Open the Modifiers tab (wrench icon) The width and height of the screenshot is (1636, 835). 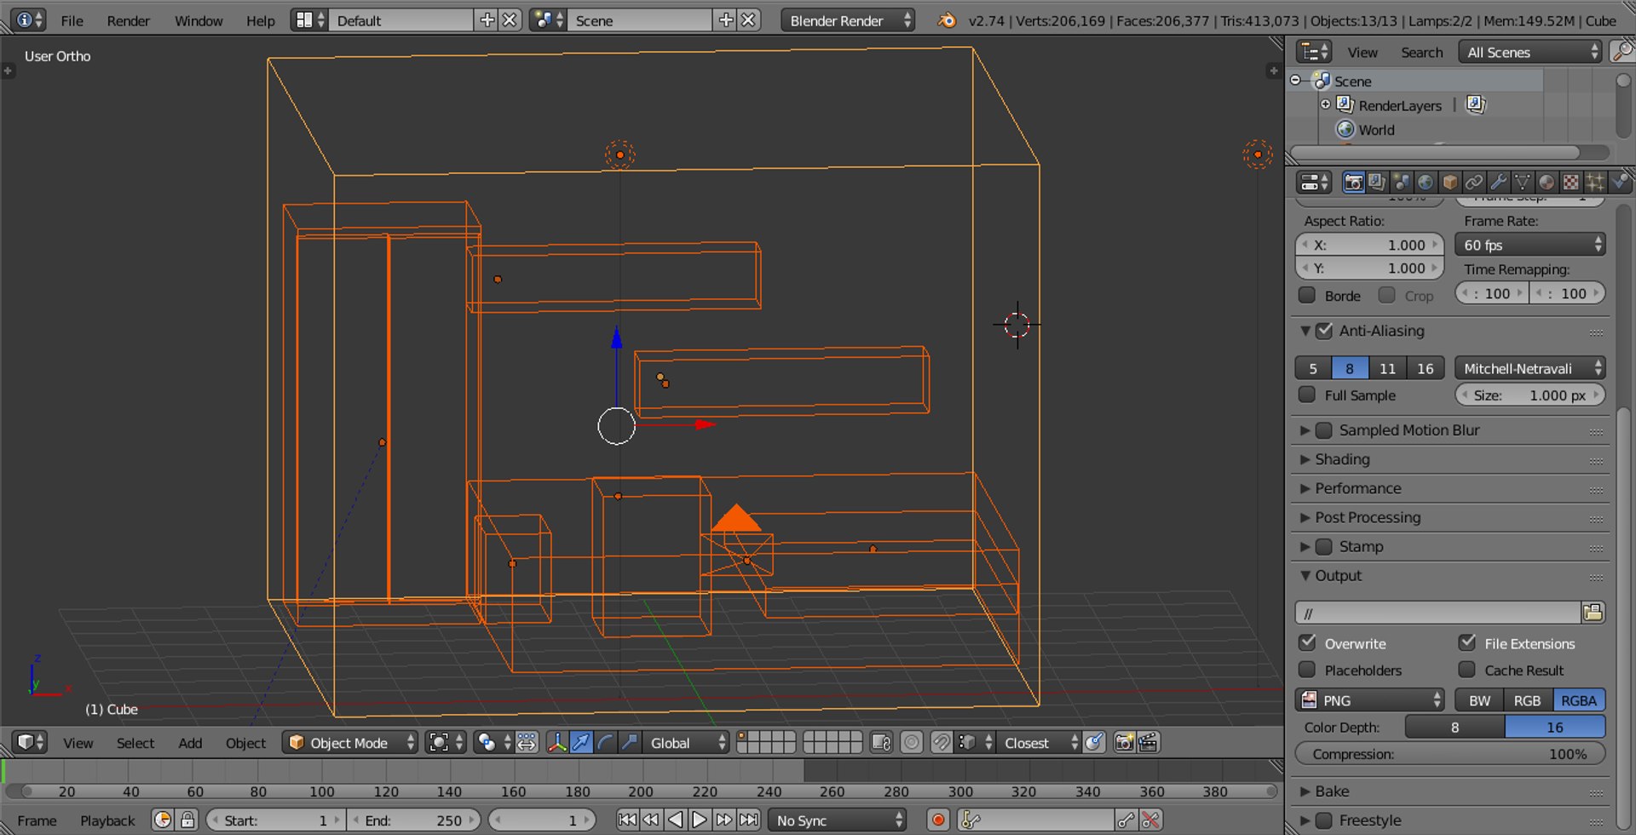coord(1498,182)
